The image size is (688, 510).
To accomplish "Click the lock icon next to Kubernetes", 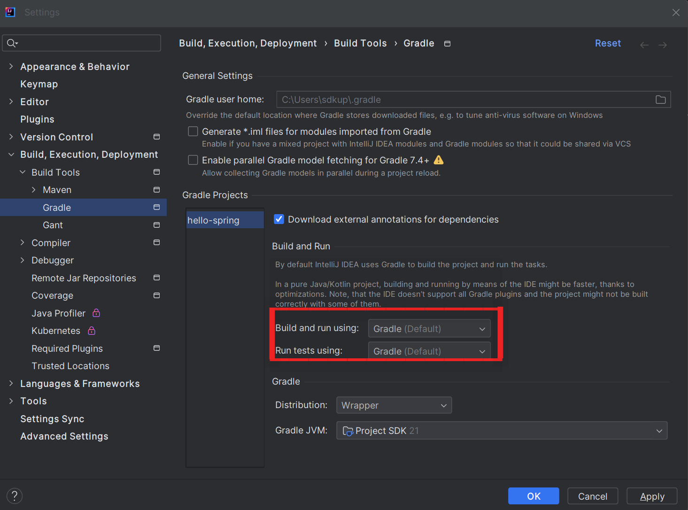I will [92, 331].
